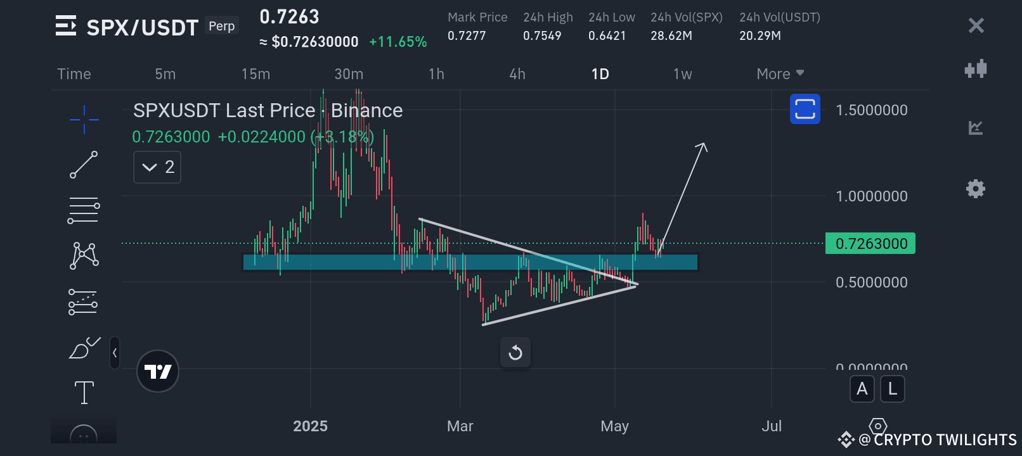The image size is (1022, 456).
Task: Open the Fibonacci retracement tool
Action: pos(84,210)
